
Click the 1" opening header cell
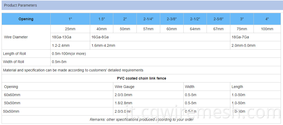[70, 19]
